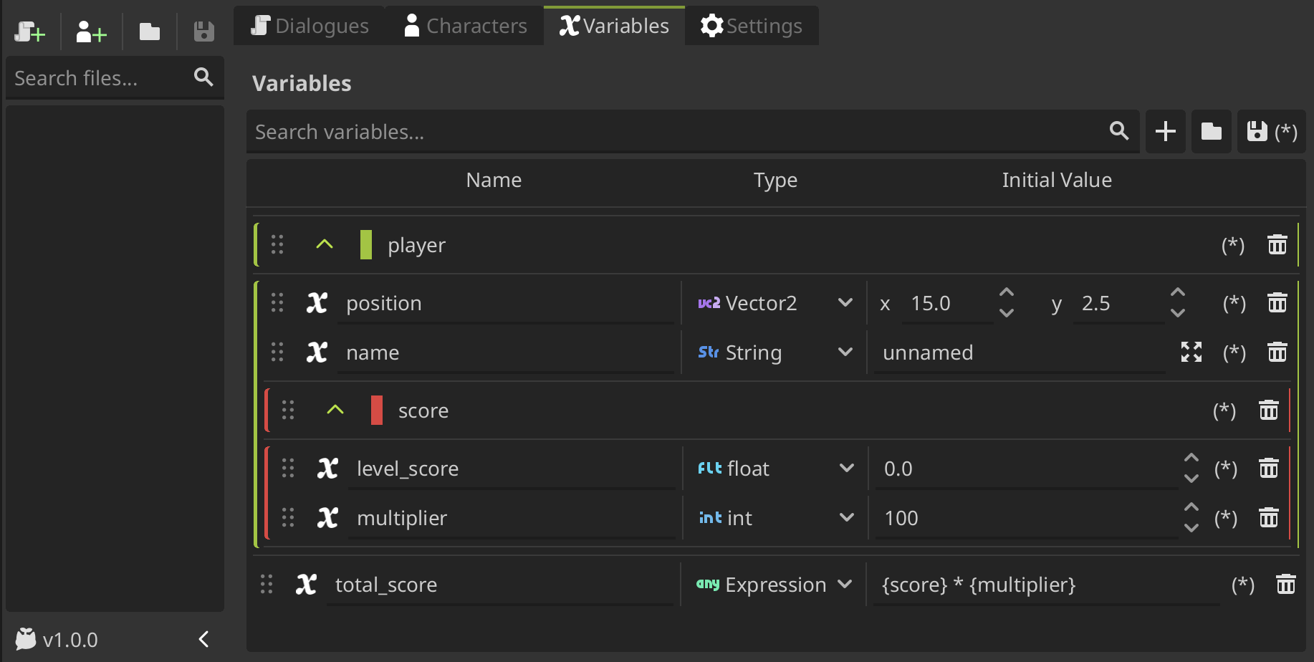Delete the score group
The height and width of the screenshot is (662, 1314).
pyautogui.click(x=1268, y=410)
